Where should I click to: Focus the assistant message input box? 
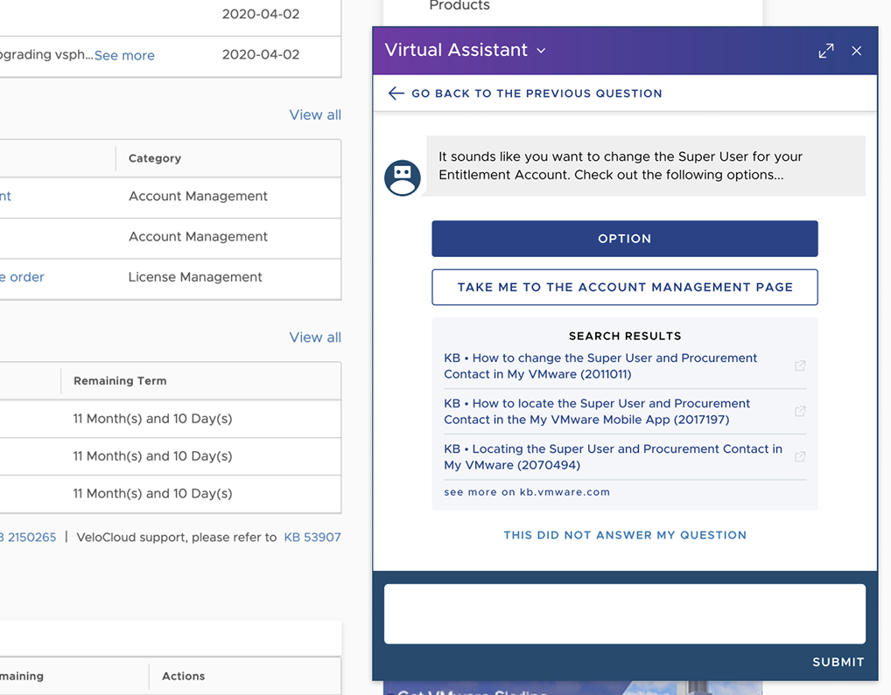[x=625, y=614]
